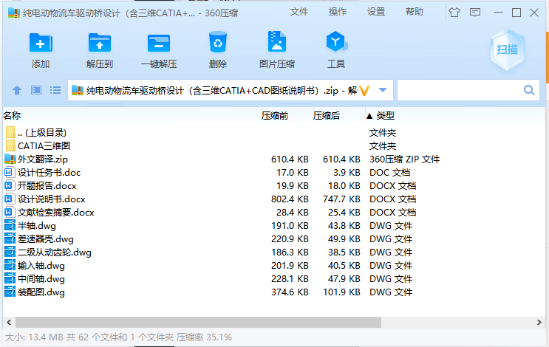Select the file '二级从动齿轮.dwg'
Viewport: 549px width, 347px height.
click(x=55, y=252)
